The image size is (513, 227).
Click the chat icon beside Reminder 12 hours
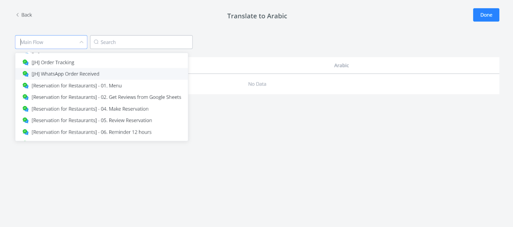[x=26, y=132]
